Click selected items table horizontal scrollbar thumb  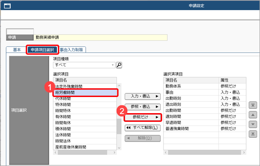(204, 152)
